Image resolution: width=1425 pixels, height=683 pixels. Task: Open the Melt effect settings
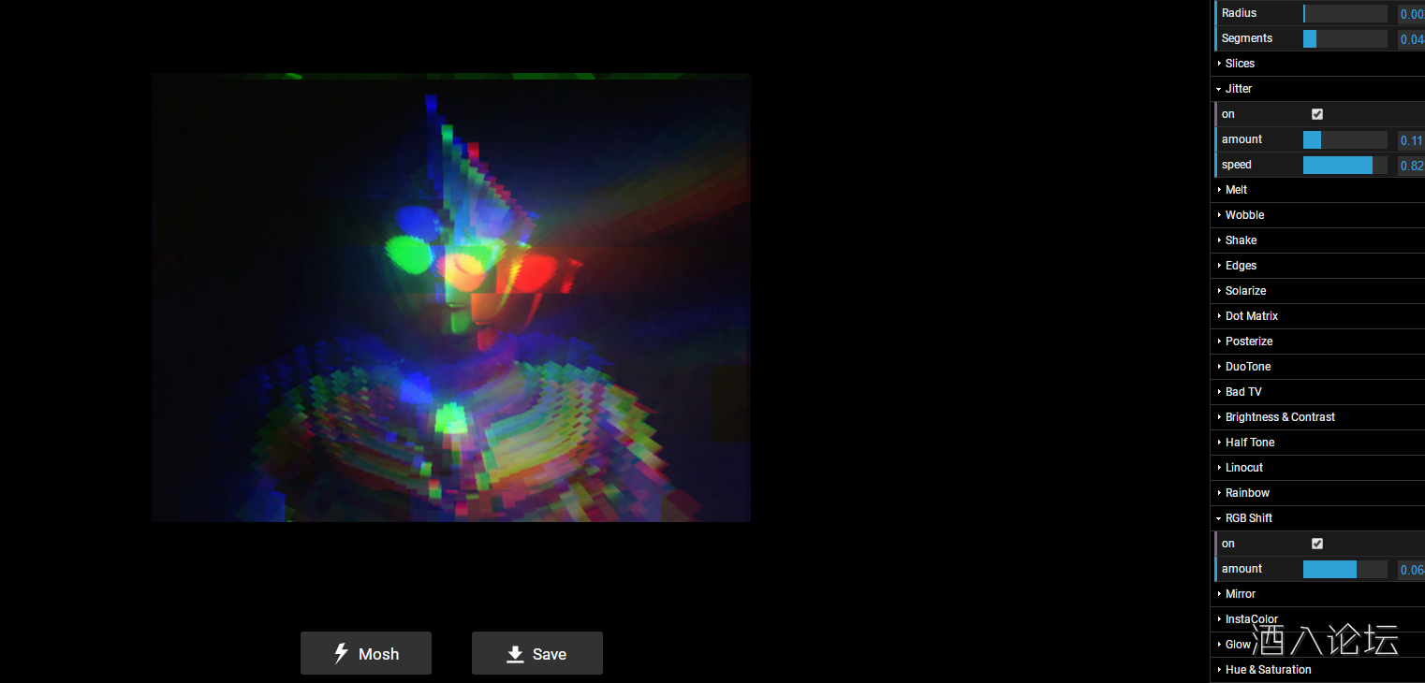point(1236,189)
